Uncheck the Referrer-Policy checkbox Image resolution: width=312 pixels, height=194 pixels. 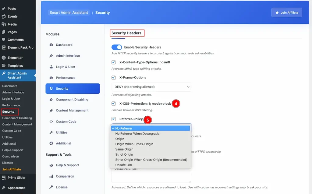pos(113,119)
